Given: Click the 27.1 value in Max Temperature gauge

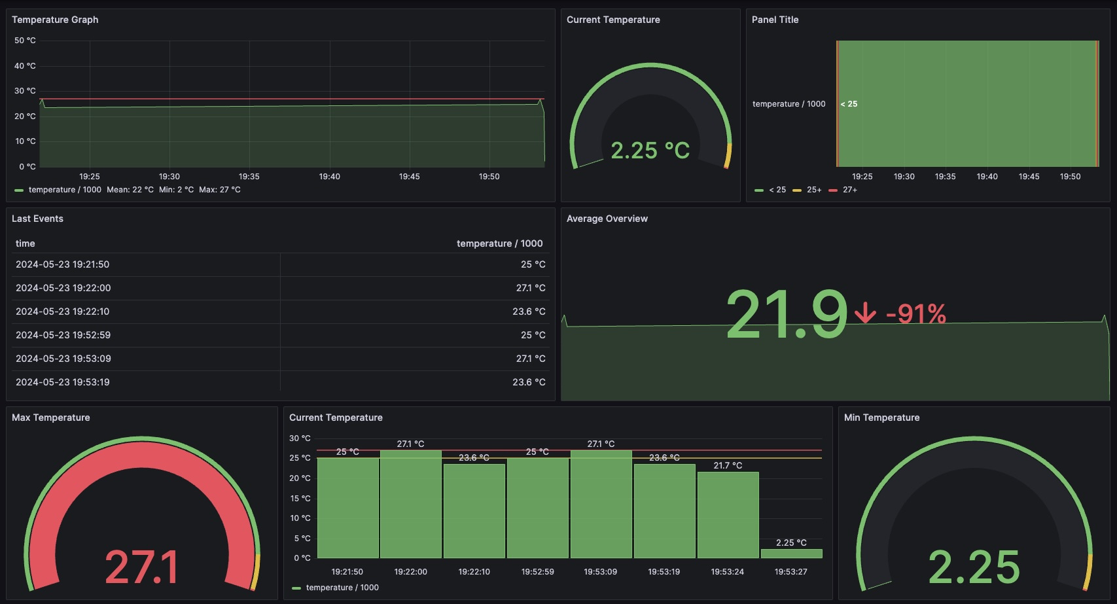Looking at the screenshot, I should click(141, 567).
